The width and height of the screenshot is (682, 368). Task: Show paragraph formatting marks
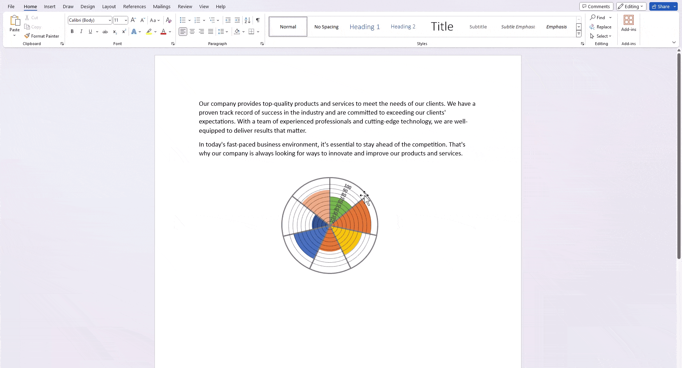pyautogui.click(x=258, y=20)
